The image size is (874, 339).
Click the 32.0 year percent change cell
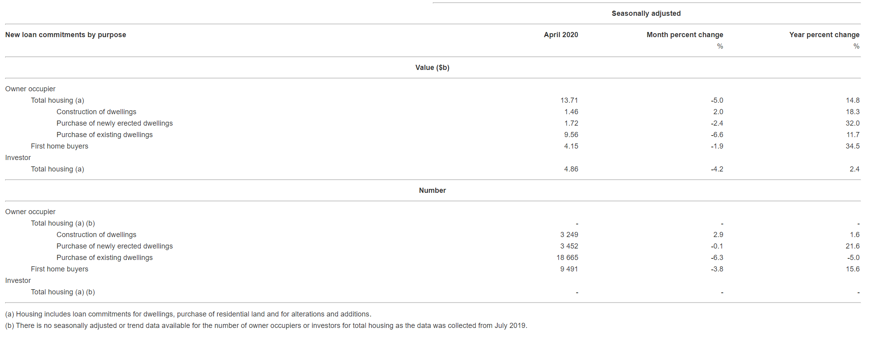click(x=852, y=123)
